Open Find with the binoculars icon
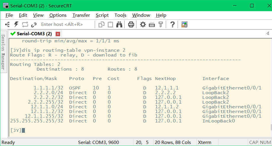 point(119,24)
